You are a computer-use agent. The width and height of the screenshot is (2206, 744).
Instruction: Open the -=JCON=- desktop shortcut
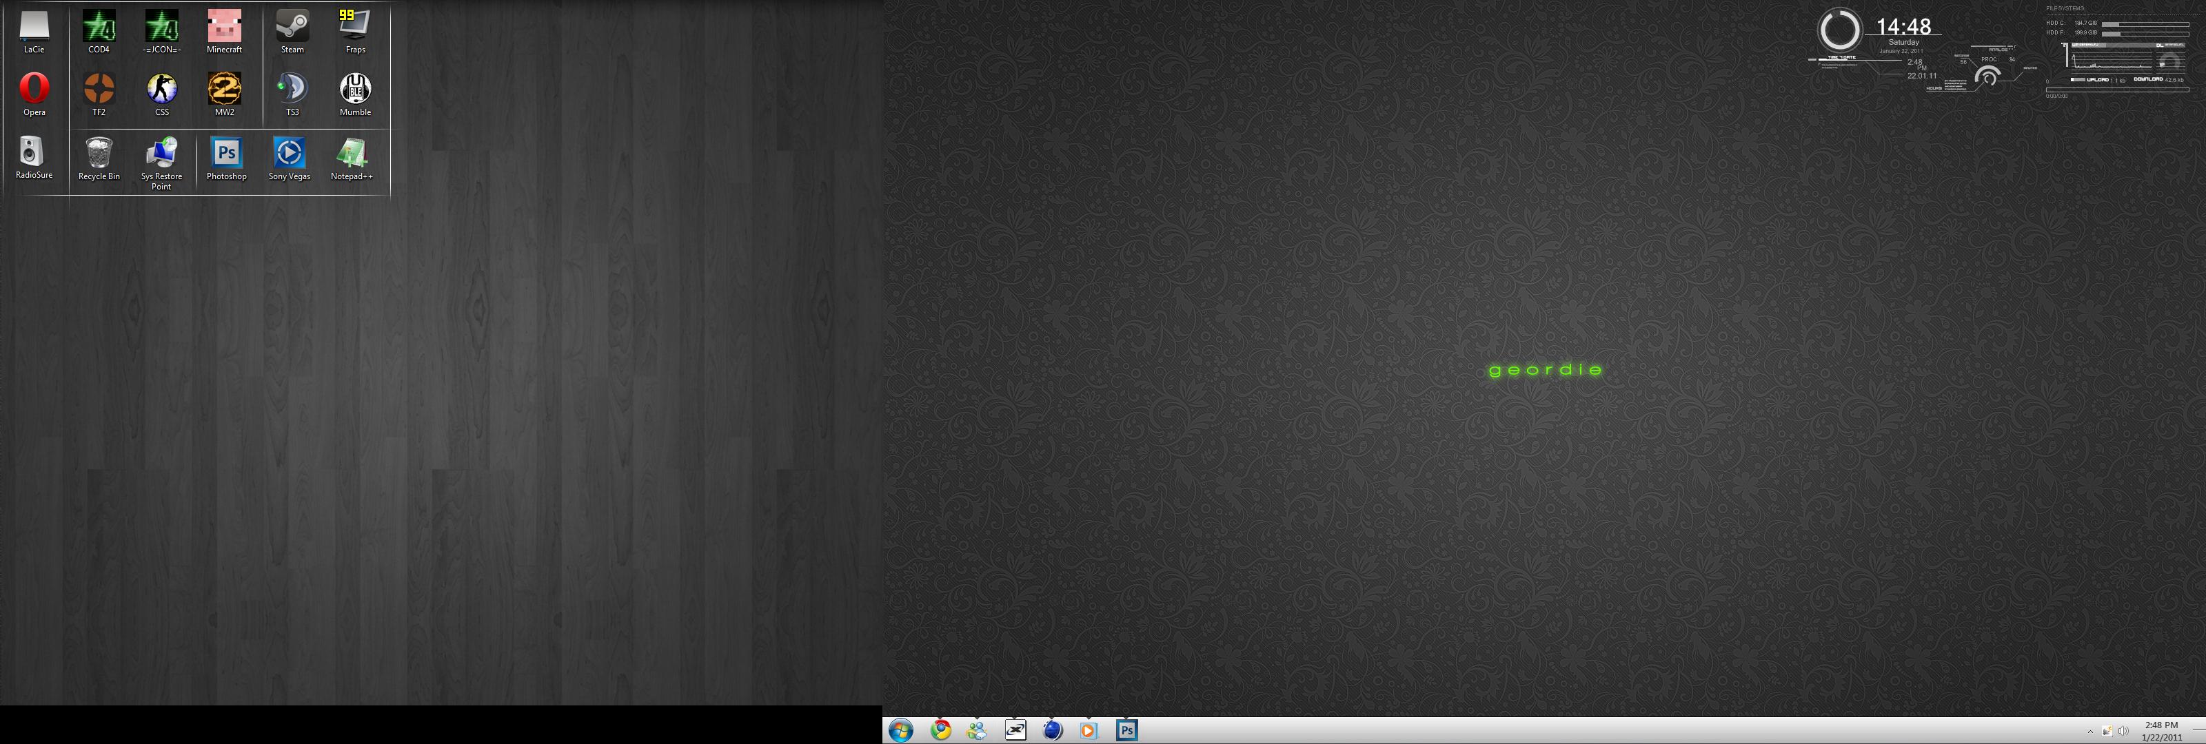coord(162,32)
